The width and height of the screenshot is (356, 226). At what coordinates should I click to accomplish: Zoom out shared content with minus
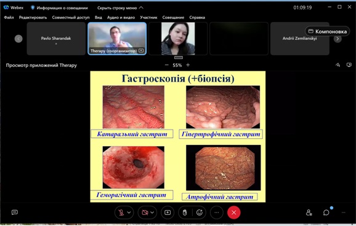point(167,65)
